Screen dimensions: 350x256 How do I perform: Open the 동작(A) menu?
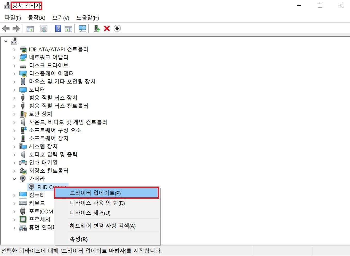[37, 18]
